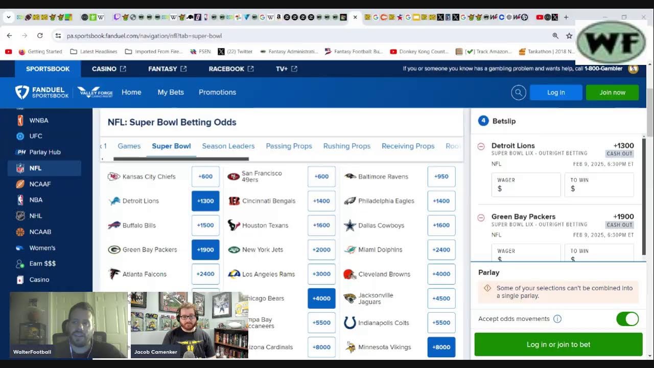The width and height of the screenshot is (654, 368).
Task: Click the NHL shield icon in sidebar
Action: point(20,216)
